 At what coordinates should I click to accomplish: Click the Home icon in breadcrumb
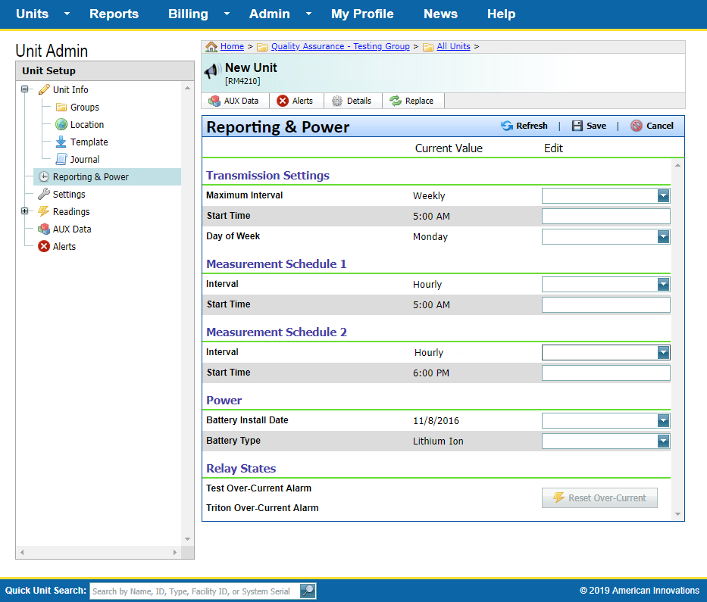tap(211, 47)
